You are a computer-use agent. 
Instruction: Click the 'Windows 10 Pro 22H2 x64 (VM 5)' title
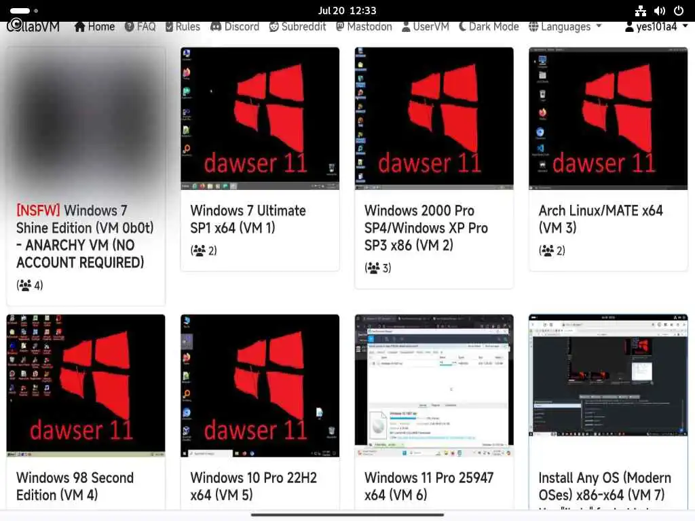(254, 486)
